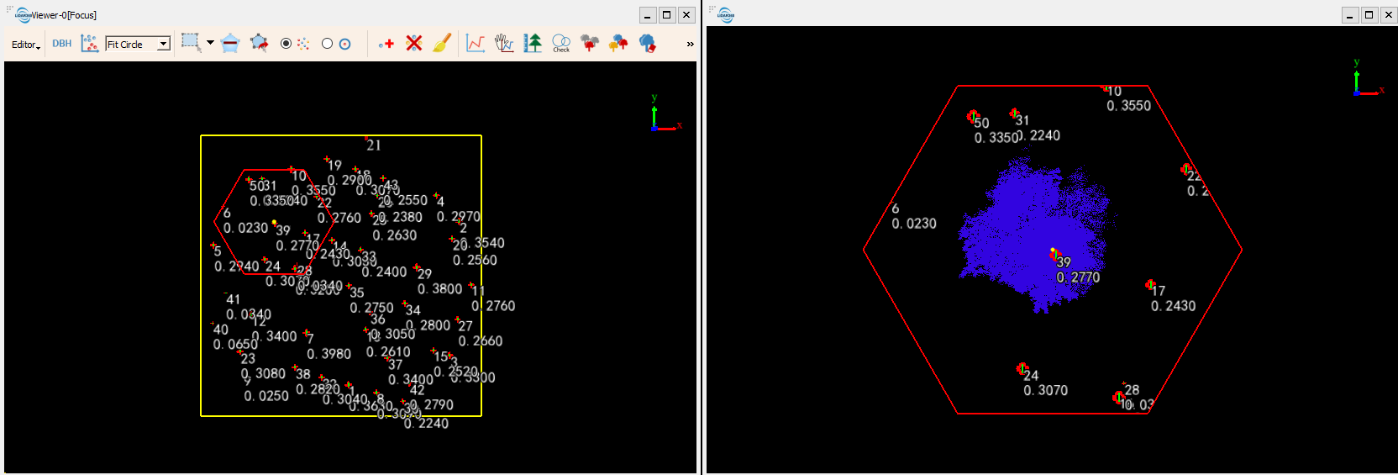This screenshot has height=475, width=1398.
Task: Click value 0.3070 in right viewer
Action: point(1046,391)
